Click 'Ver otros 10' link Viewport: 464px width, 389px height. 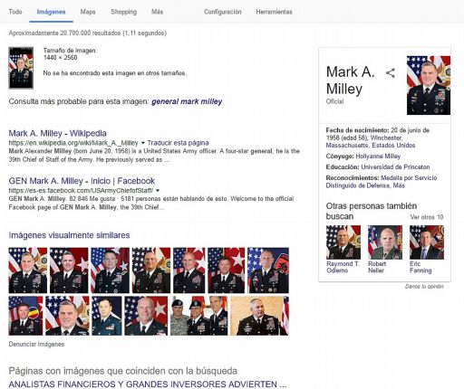pyautogui.click(x=427, y=217)
